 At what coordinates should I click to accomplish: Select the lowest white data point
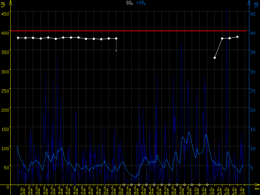(214, 58)
